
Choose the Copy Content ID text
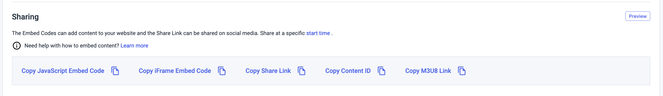tap(348, 71)
